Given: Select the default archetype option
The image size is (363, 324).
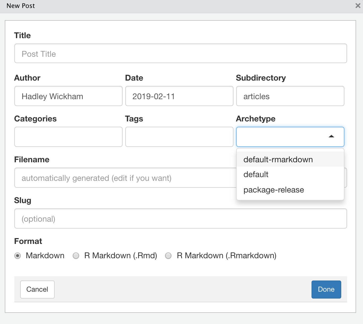Looking at the screenshot, I should pos(256,174).
